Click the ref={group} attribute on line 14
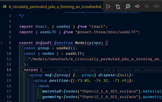 [58, 75]
